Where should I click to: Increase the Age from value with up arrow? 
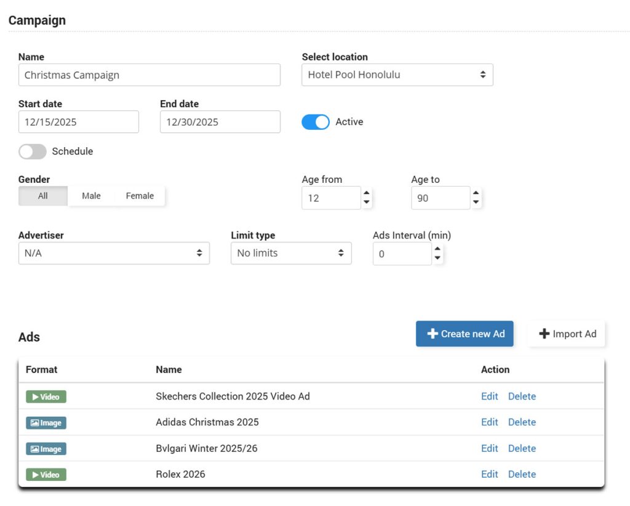[x=367, y=194]
